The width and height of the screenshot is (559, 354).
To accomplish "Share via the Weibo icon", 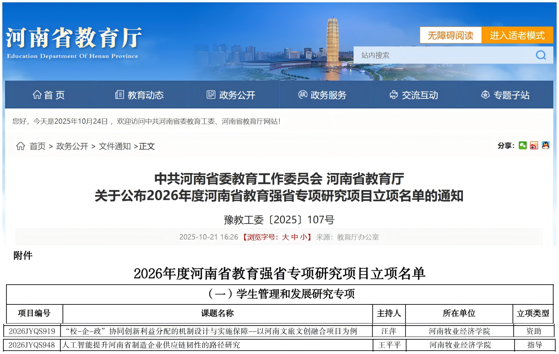I will 534,145.
